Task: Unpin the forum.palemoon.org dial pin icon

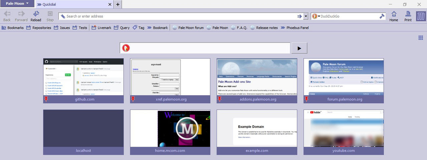Action: click(x=306, y=99)
